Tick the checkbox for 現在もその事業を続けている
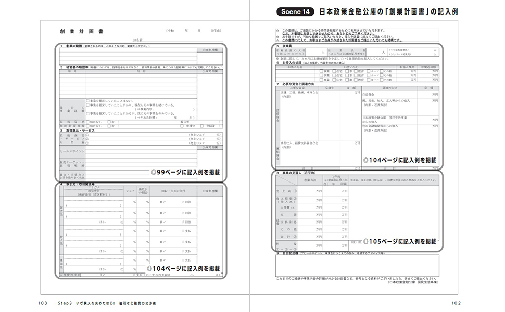Viewport: 505px width, 312px height. (87, 105)
